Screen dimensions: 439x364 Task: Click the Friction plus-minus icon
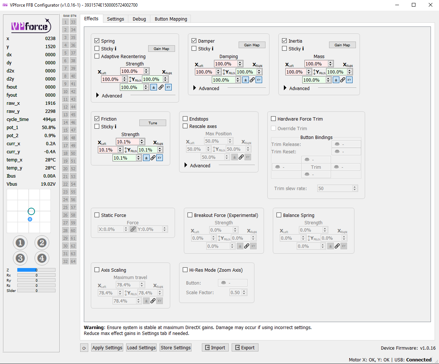(146, 158)
